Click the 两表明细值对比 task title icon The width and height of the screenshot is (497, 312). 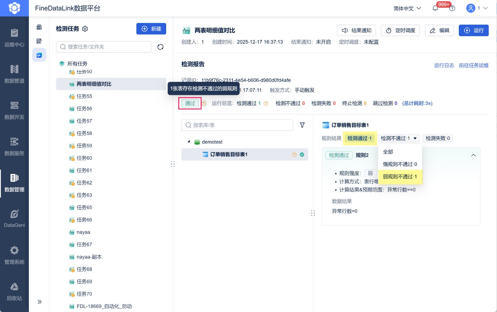[x=186, y=30]
